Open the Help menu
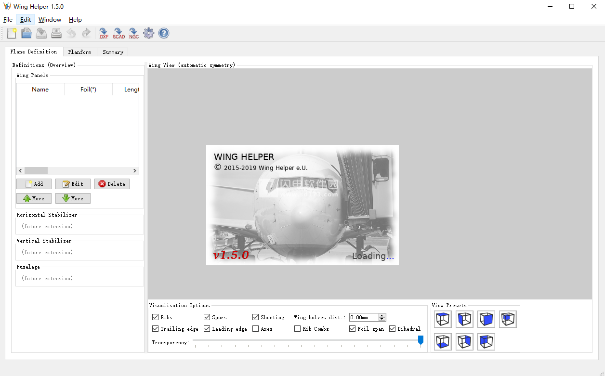Viewport: 605px width, 376px height. point(75,20)
